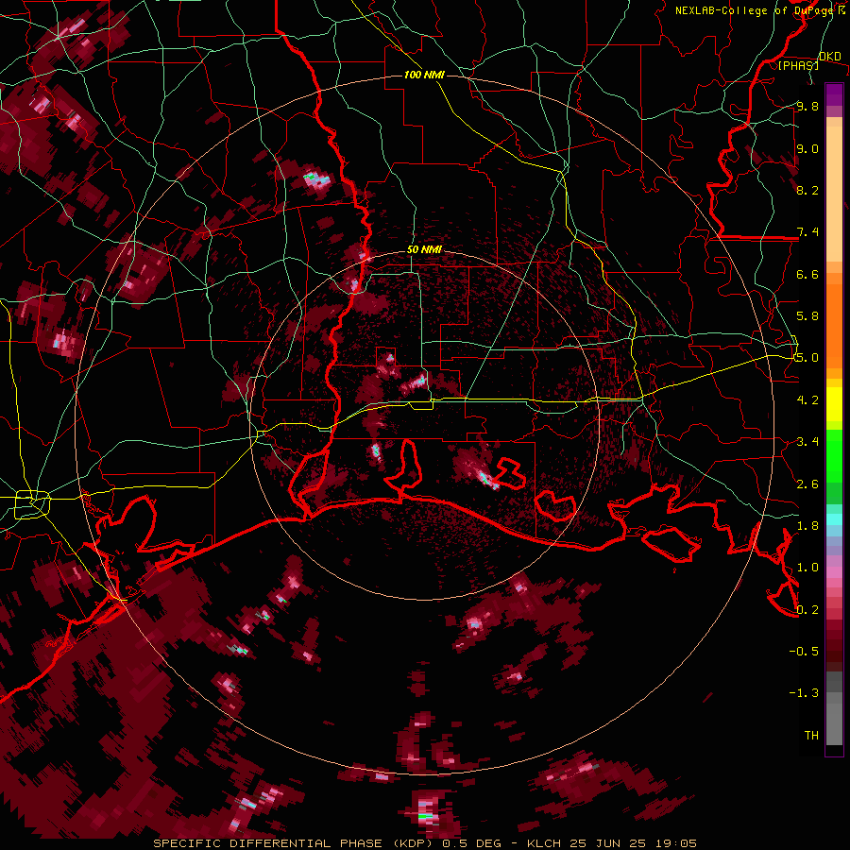Click the -0.5 scale value
850x850 pixels.
pyautogui.click(x=804, y=652)
